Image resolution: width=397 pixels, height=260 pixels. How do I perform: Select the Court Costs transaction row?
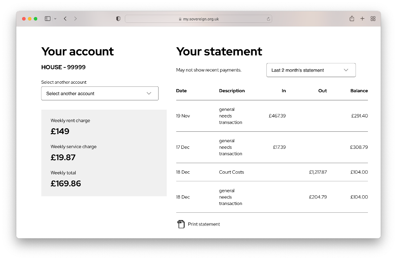pyautogui.click(x=271, y=172)
